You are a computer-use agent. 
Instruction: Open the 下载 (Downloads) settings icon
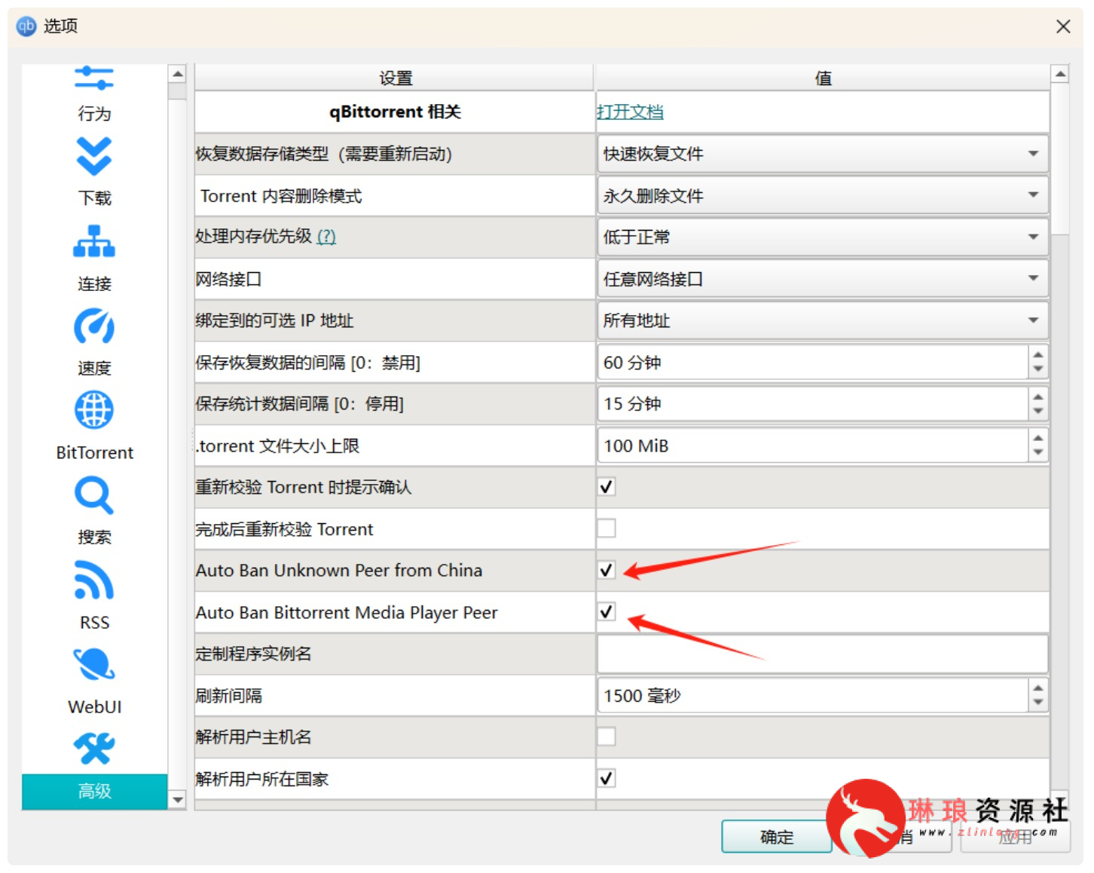tap(94, 156)
